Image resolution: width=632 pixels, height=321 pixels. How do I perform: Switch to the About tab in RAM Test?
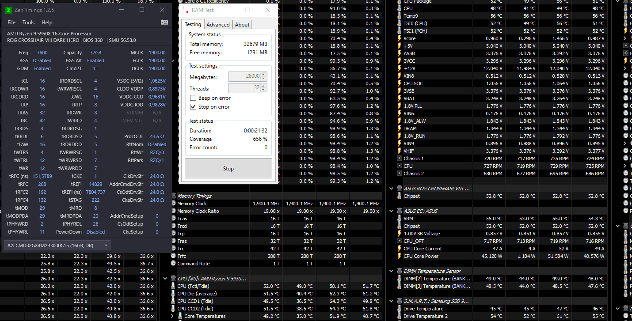(x=242, y=25)
